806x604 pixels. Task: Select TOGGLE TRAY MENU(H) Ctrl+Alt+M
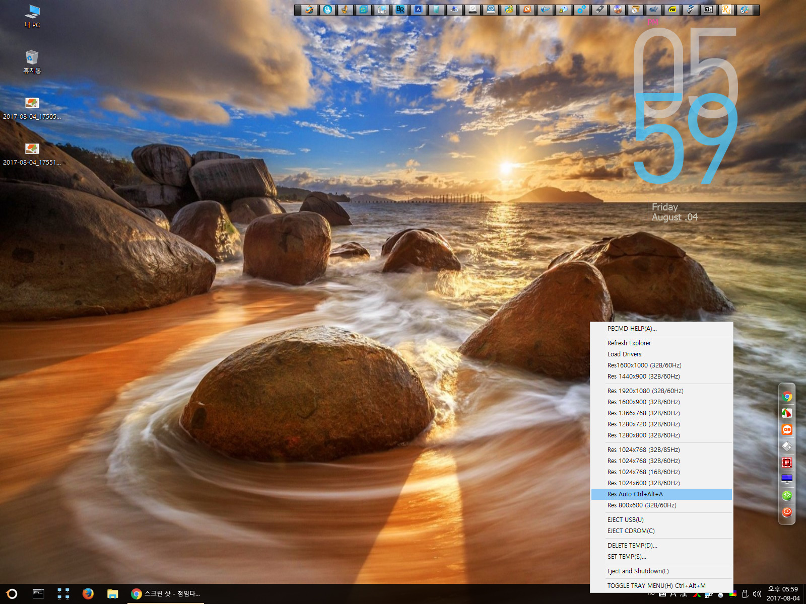[661, 586]
